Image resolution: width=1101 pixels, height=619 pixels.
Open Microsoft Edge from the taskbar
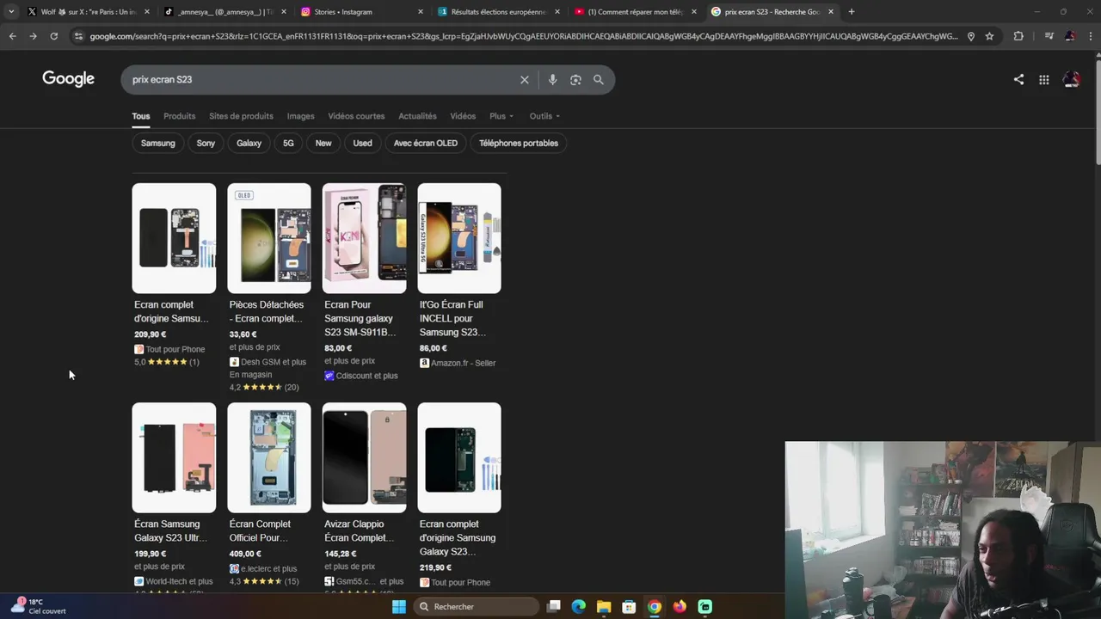click(x=579, y=607)
